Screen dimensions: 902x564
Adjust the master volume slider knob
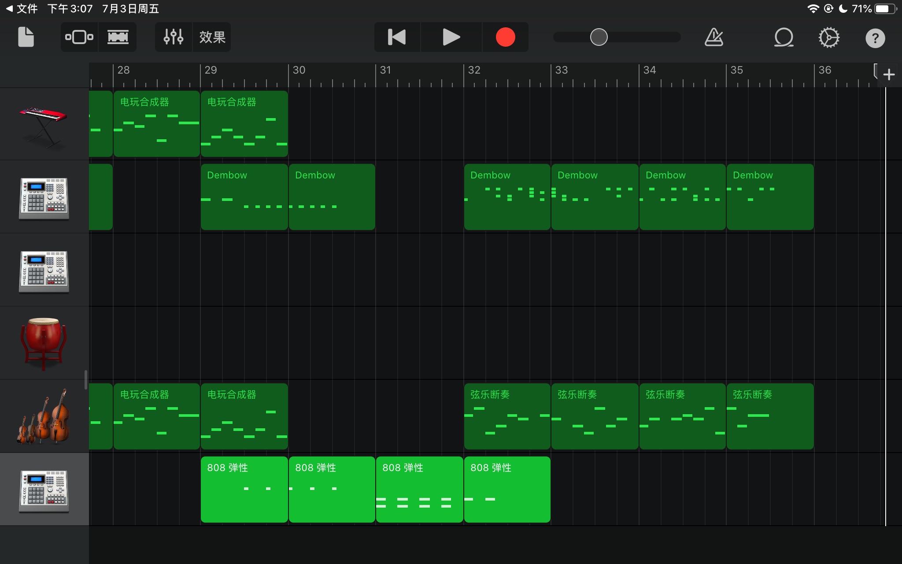tap(599, 37)
